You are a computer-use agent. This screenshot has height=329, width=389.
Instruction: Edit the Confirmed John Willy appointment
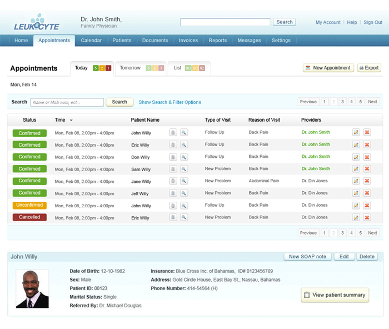tap(356, 132)
